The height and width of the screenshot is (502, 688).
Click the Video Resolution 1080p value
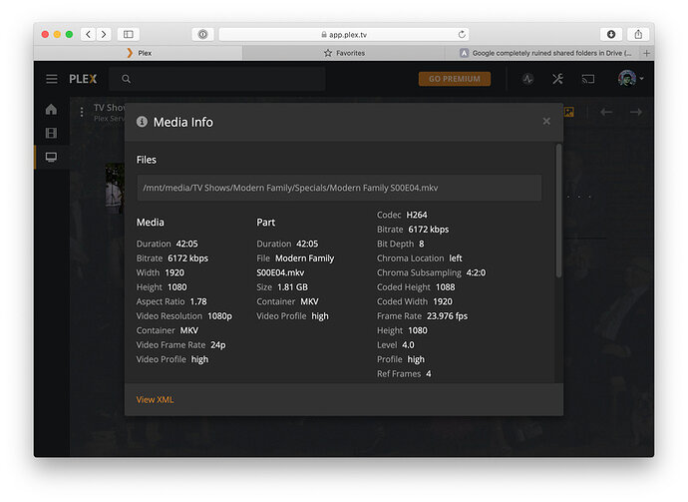click(219, 316)
